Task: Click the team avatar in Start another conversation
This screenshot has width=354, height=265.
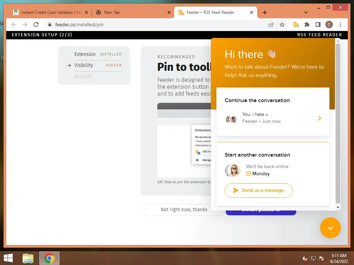Action: coord(233,170)
